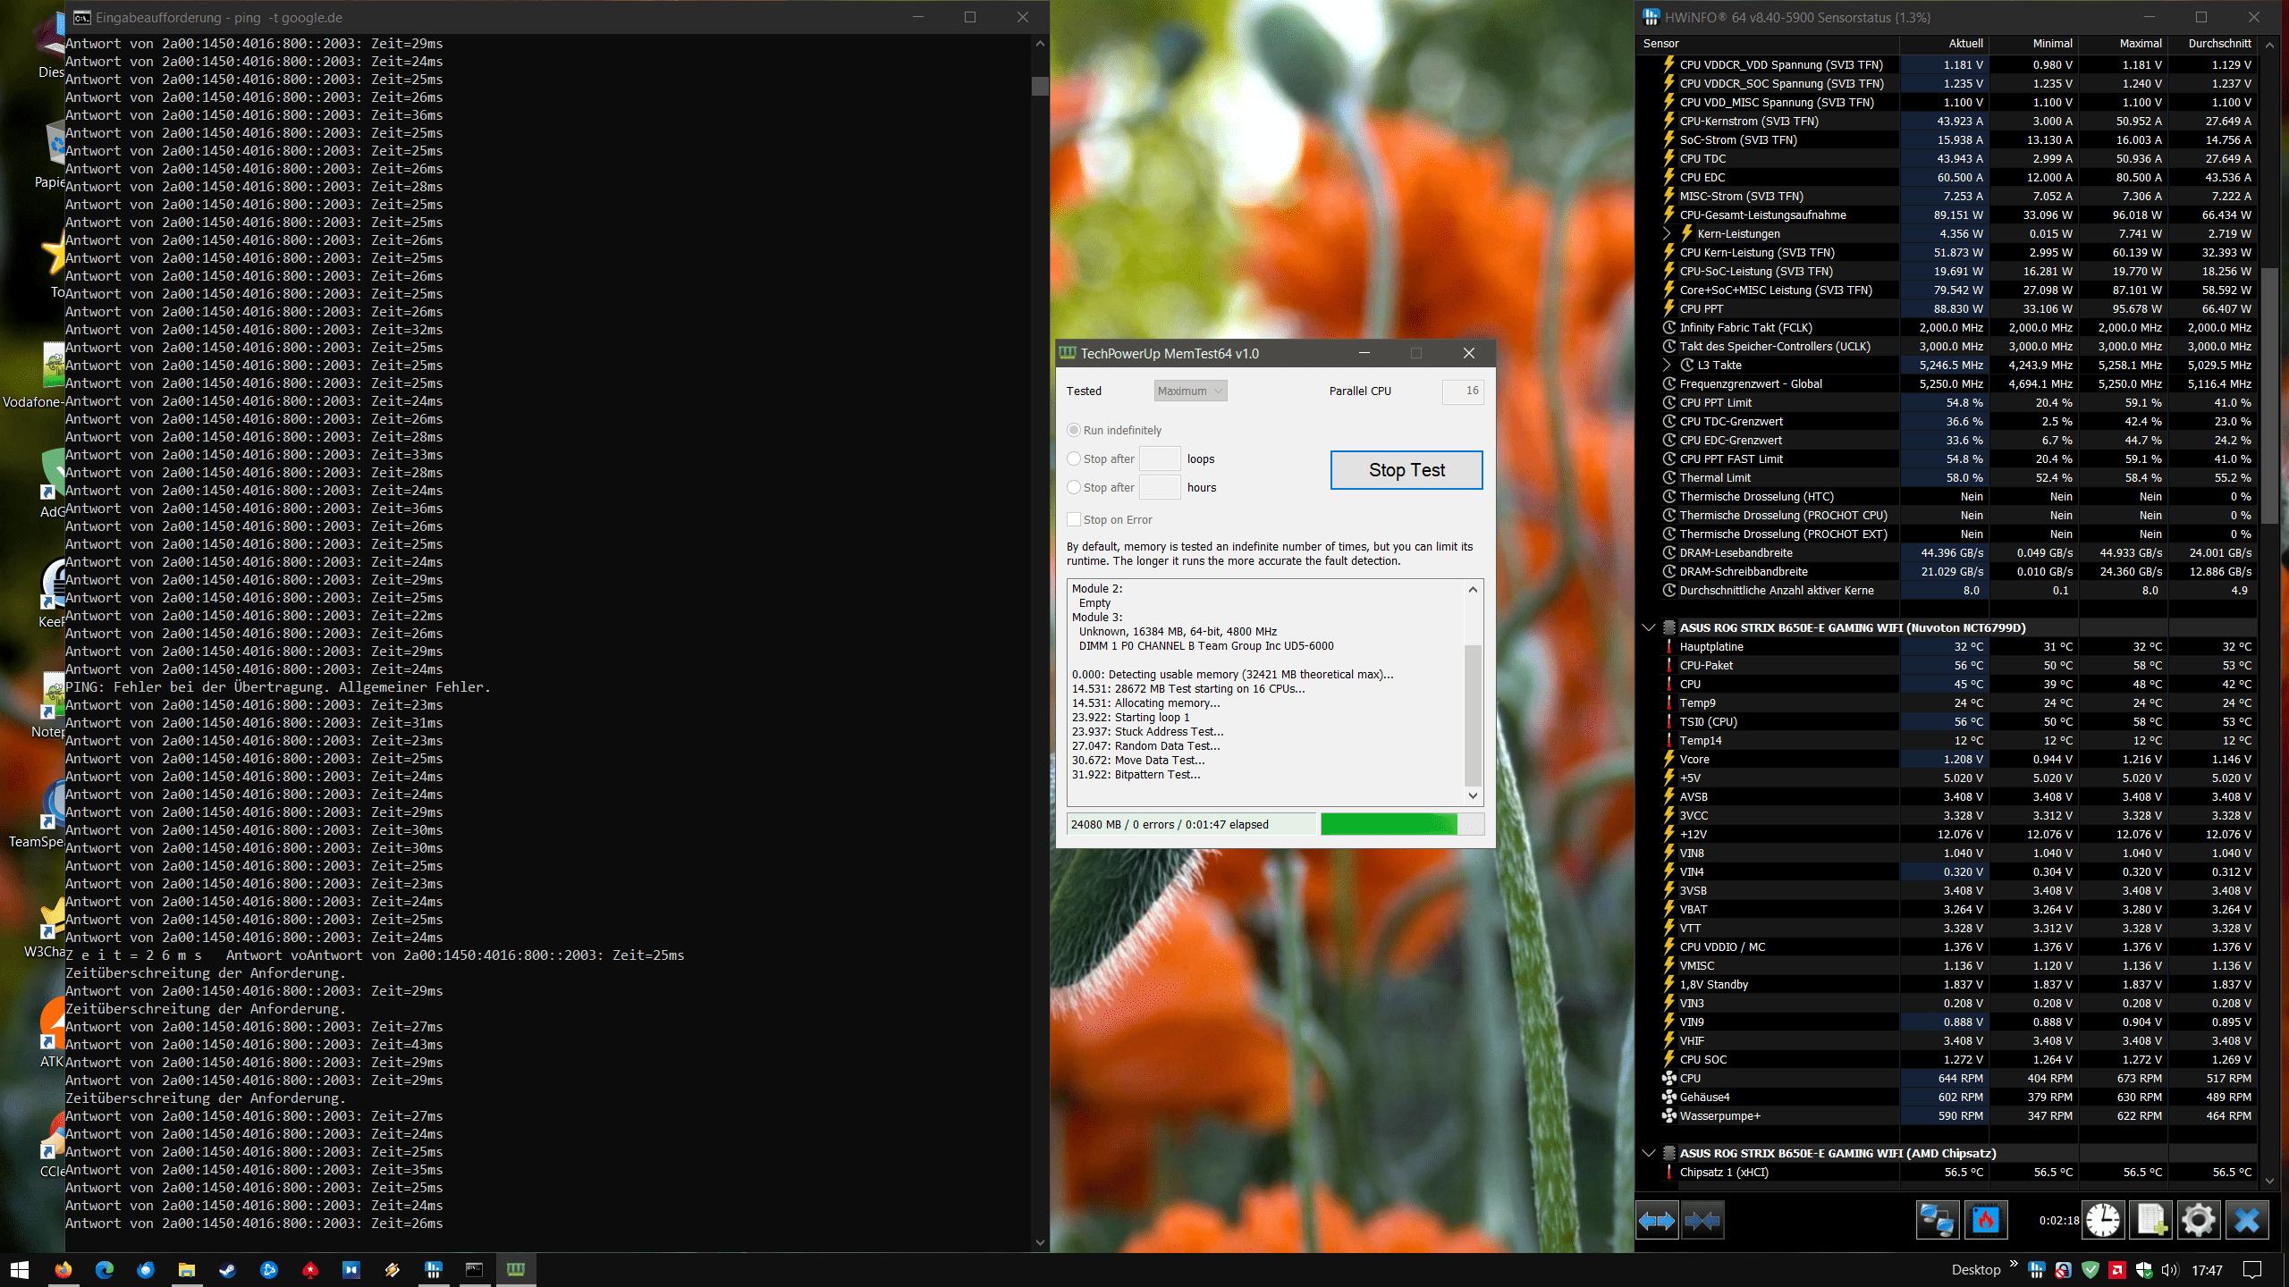Open HWiNFO network remote monitoring icon
Image resolution: width=2289 pixels, height=1287 pixels.
[x=1937, y=1221]
